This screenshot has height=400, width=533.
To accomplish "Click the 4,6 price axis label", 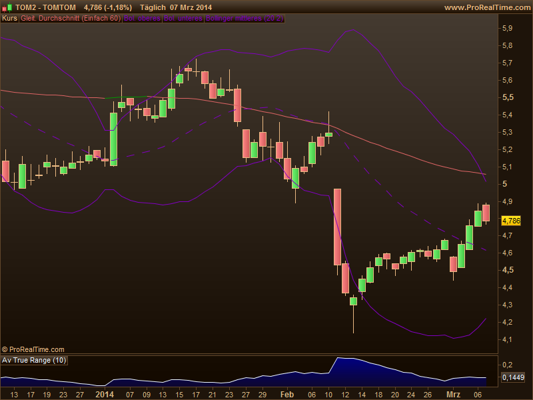I will [508, 253].
